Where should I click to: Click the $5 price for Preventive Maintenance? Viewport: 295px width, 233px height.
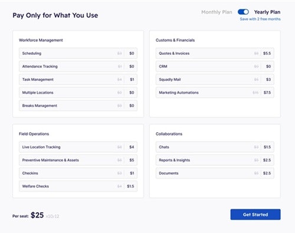coord(132,160)
